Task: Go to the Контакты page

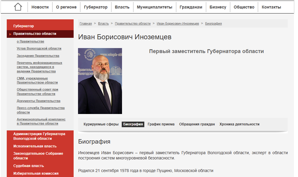Action: click(x=271, y=7)
